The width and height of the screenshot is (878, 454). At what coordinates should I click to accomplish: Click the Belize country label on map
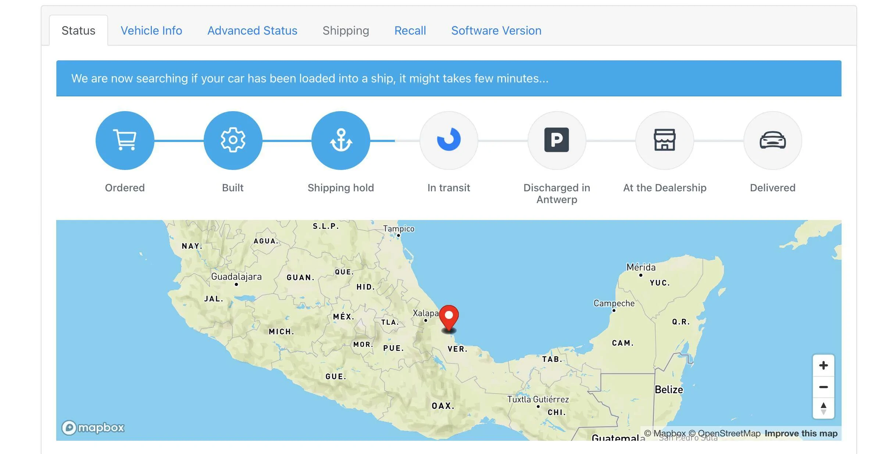(669, 390)
